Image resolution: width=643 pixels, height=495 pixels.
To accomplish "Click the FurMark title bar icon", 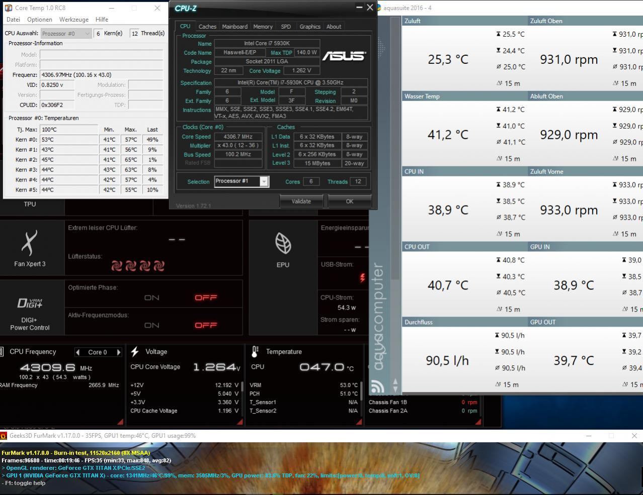I will pyautogui.click(x=4, y=436).
